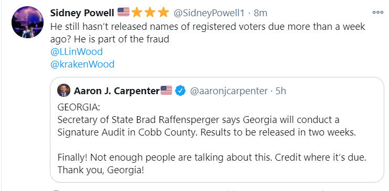
Task: Click the 8m timestamp of the tweet
Action: pos(260,13)
